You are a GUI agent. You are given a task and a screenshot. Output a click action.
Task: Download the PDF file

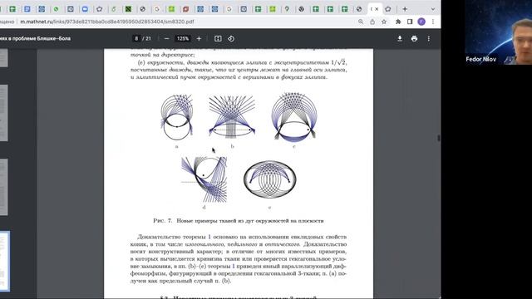pyautogui.click(x=400, y=39)
